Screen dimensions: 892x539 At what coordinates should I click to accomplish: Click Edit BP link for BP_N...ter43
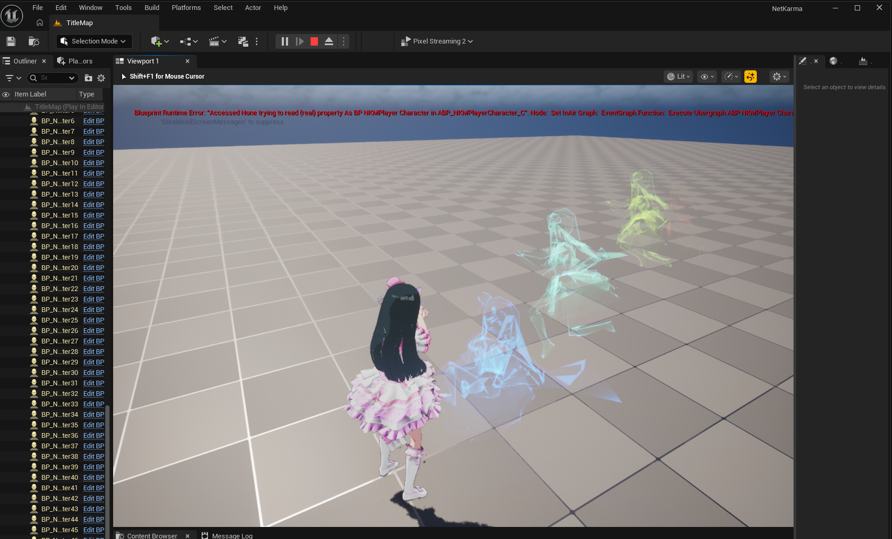94,509
